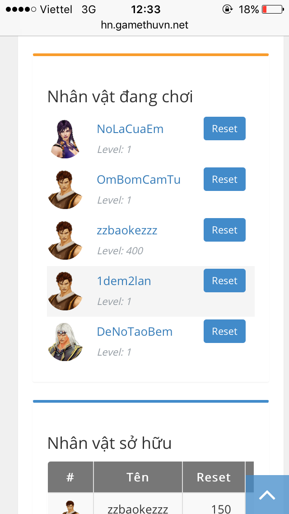Tap the zzbaokezzz character avatar in the playing list

(65, 240)
